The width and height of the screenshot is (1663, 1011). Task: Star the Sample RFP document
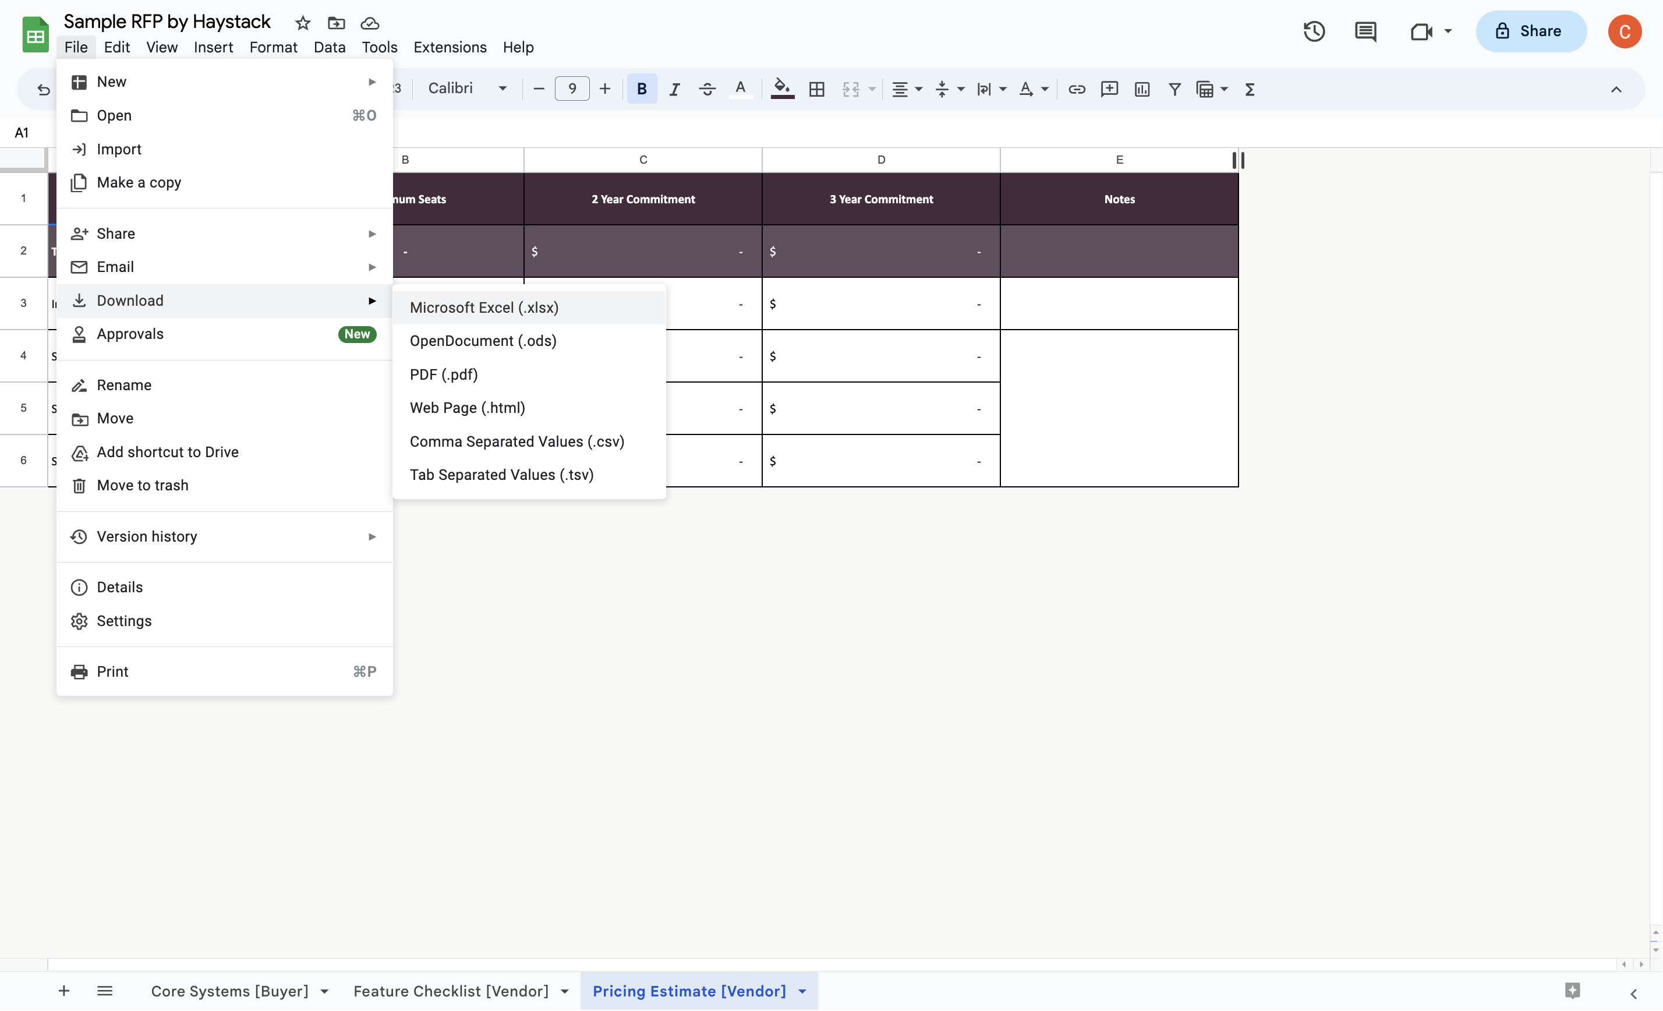(303, 24)
